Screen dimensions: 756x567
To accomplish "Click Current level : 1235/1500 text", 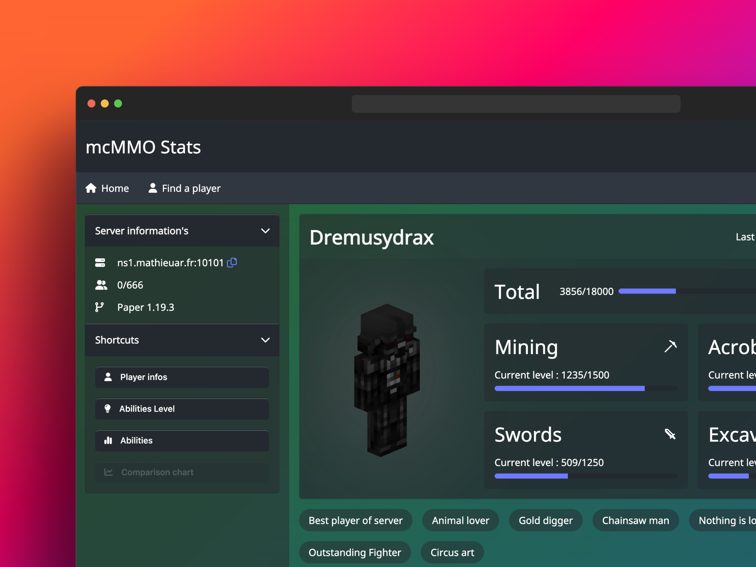I will pos(551,375).
